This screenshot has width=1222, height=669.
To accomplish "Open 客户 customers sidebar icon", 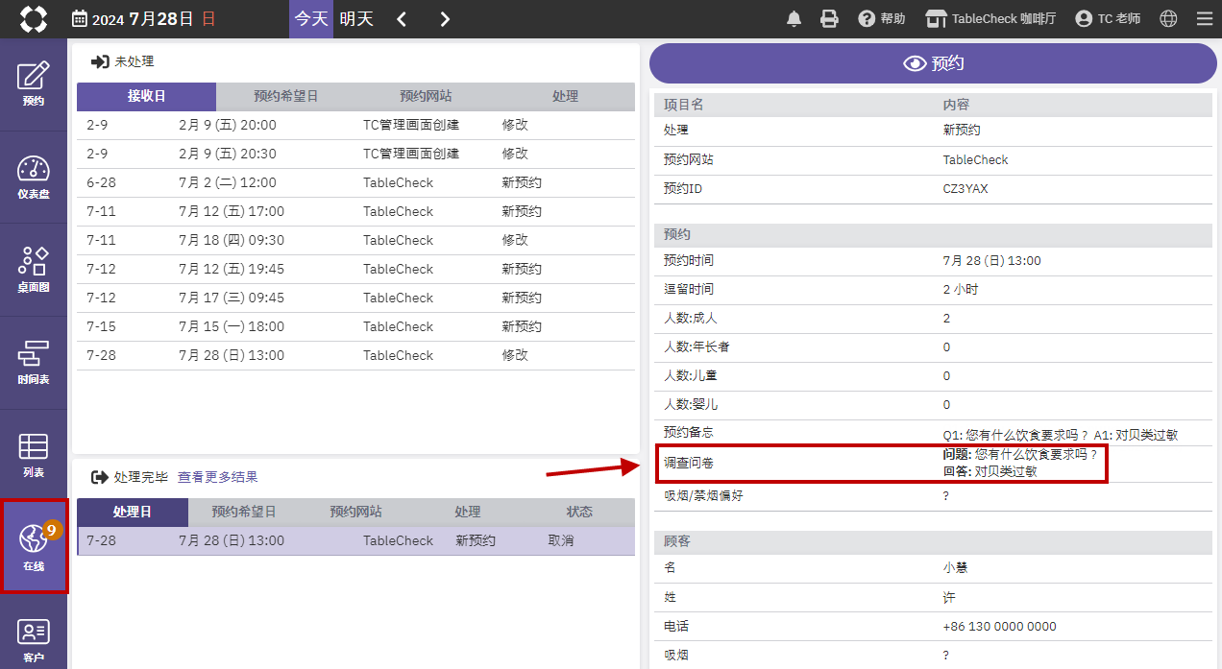I will (34, 641).
